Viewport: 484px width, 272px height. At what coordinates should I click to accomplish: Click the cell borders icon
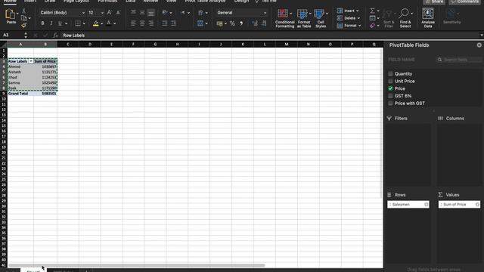point(78,23)
